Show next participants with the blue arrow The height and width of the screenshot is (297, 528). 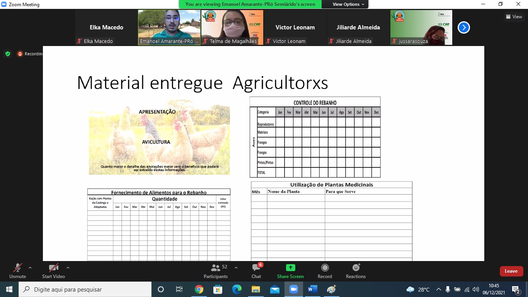tap(463, 27)
